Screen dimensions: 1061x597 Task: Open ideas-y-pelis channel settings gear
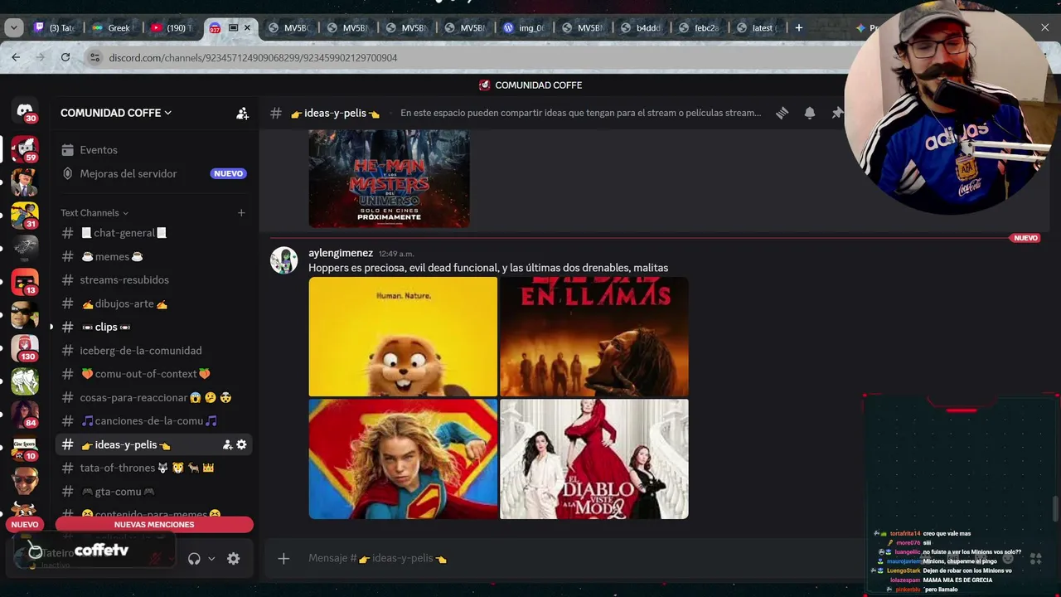coord(241,445)
